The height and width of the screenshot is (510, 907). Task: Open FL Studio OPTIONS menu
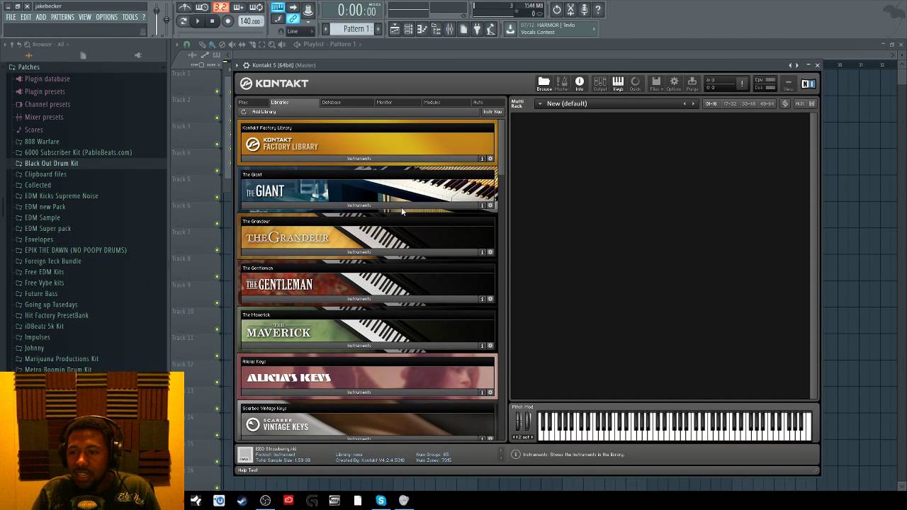pyautogui.click(x=106, y=17)
